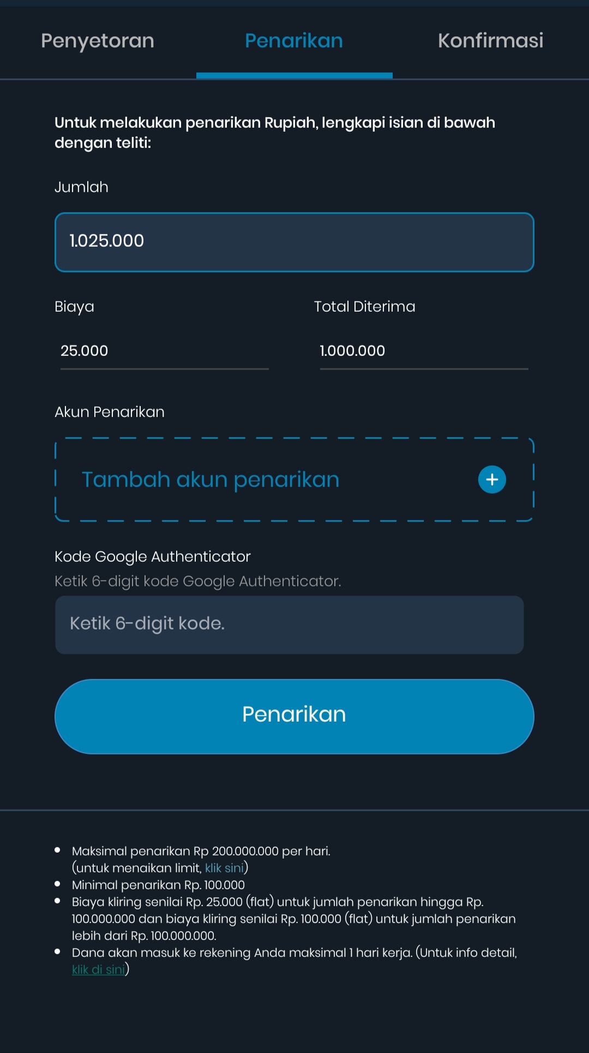Open the Penarikan tab at top

pyautogui.click(x=294, y=41)
